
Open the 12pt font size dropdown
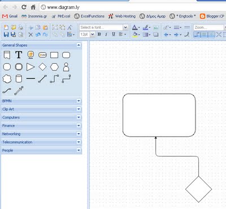[93, 34]
